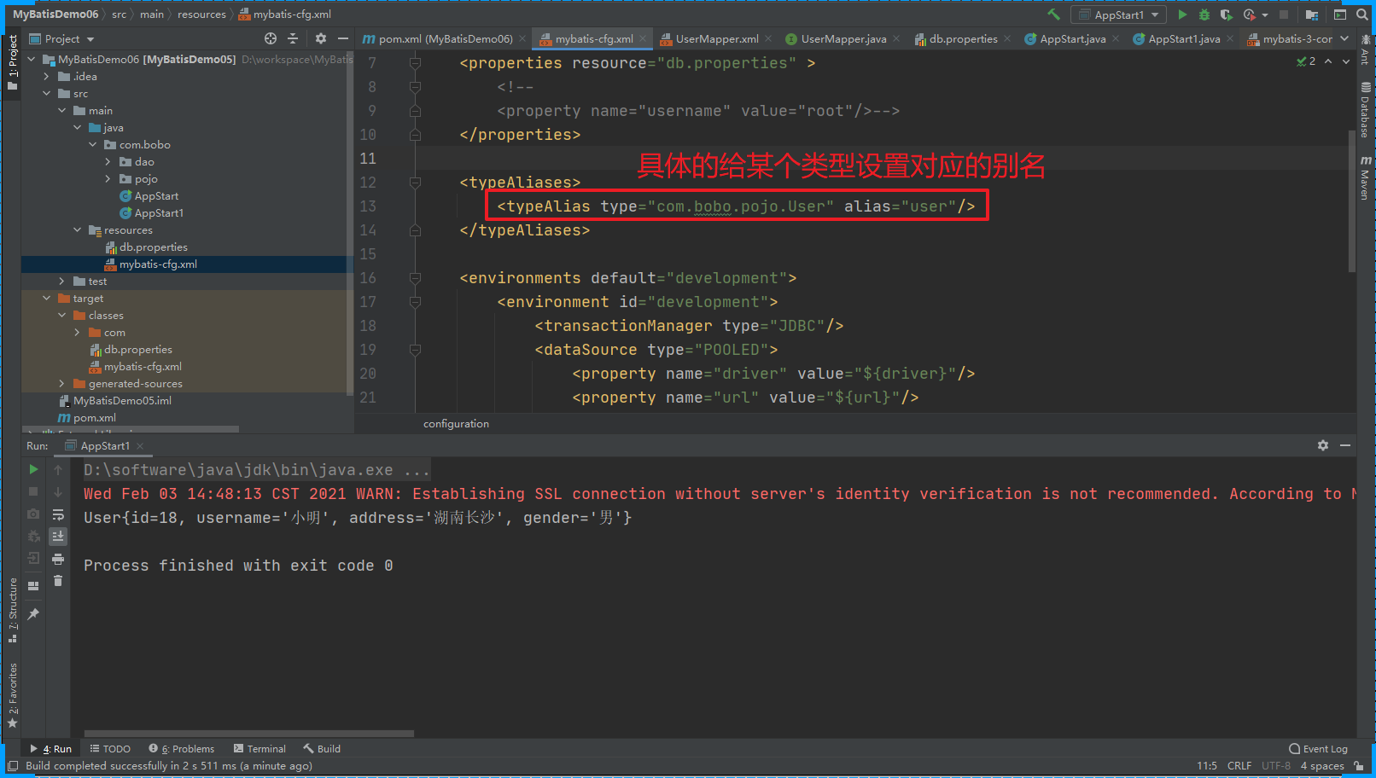This screenshot has width=1376, height=778.
Task: Select mybatis-cfg.xml under resources
Action: [x=158, y=264]
